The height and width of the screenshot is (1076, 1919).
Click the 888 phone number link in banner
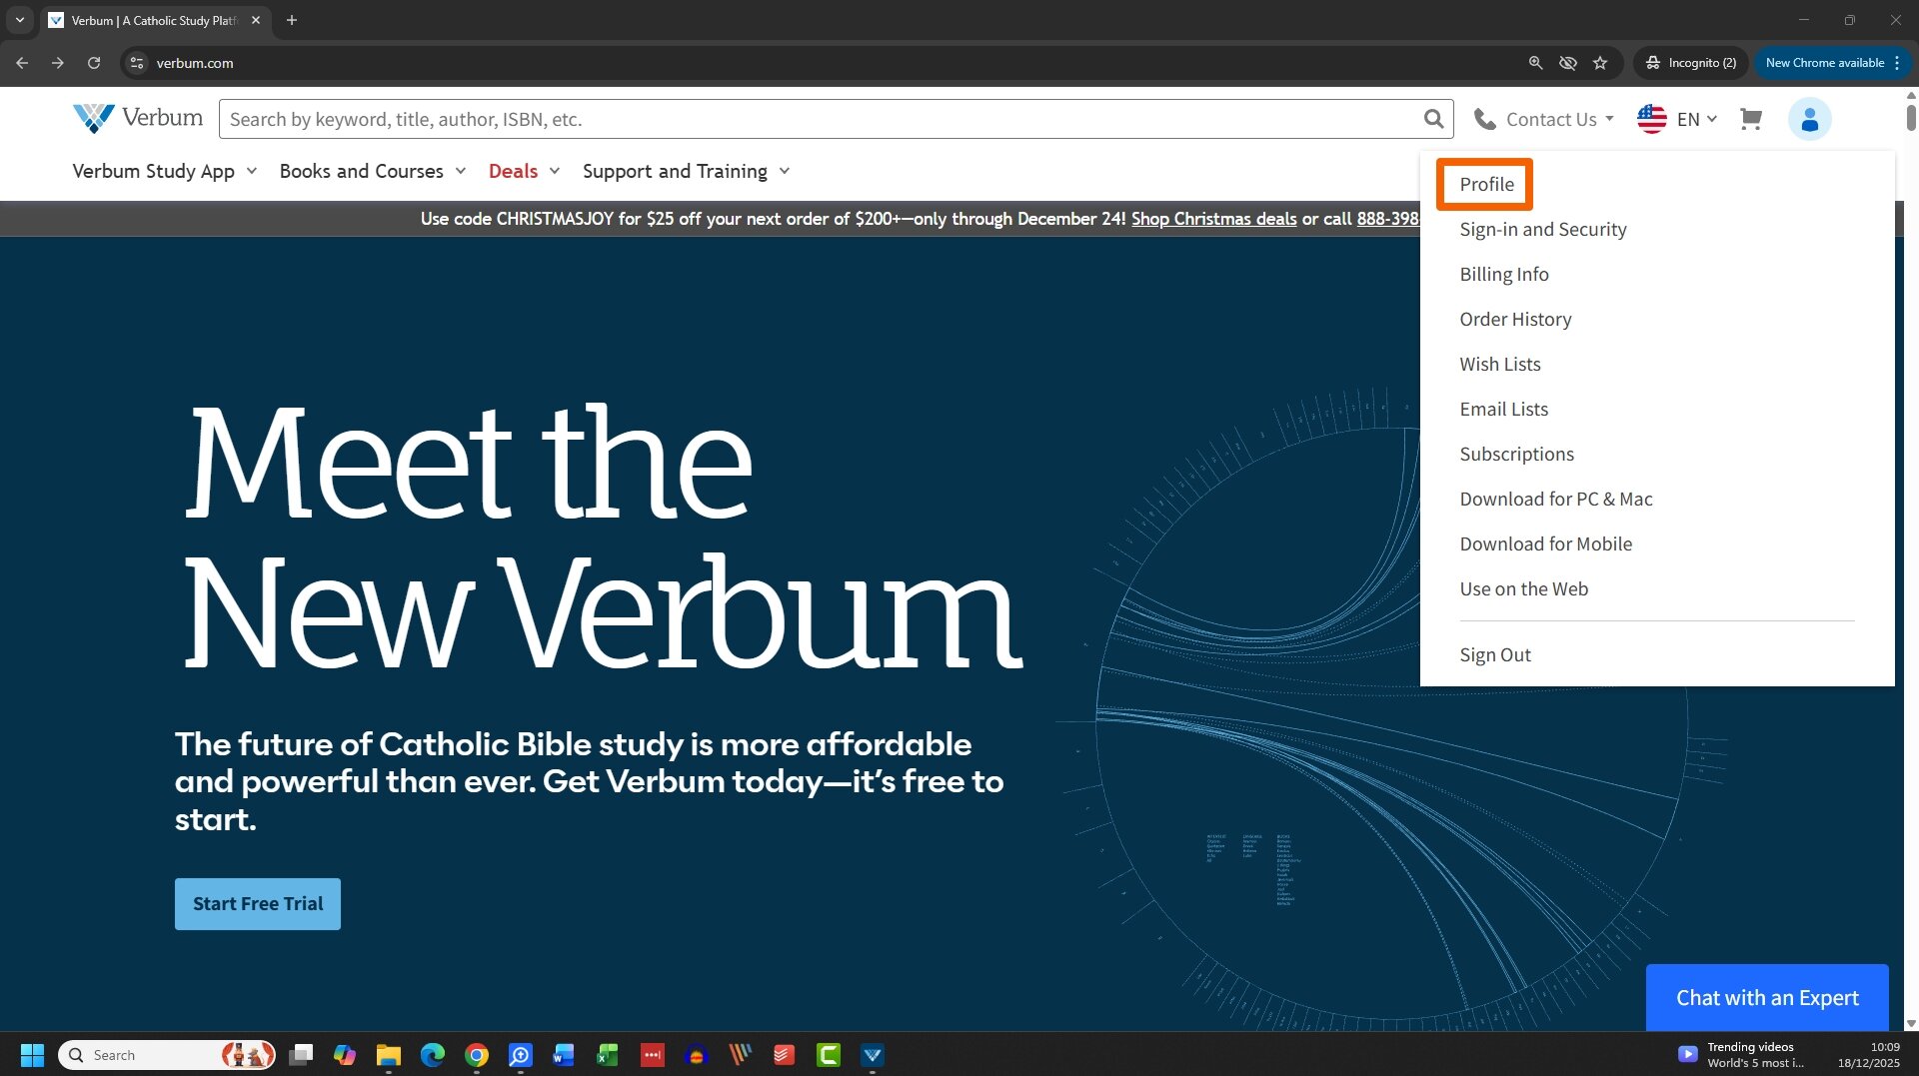(x=1387, y=219)
